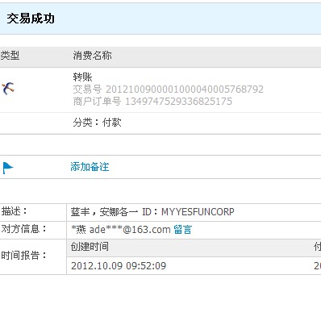Click the 对方信息： row label

click(23, 229)
